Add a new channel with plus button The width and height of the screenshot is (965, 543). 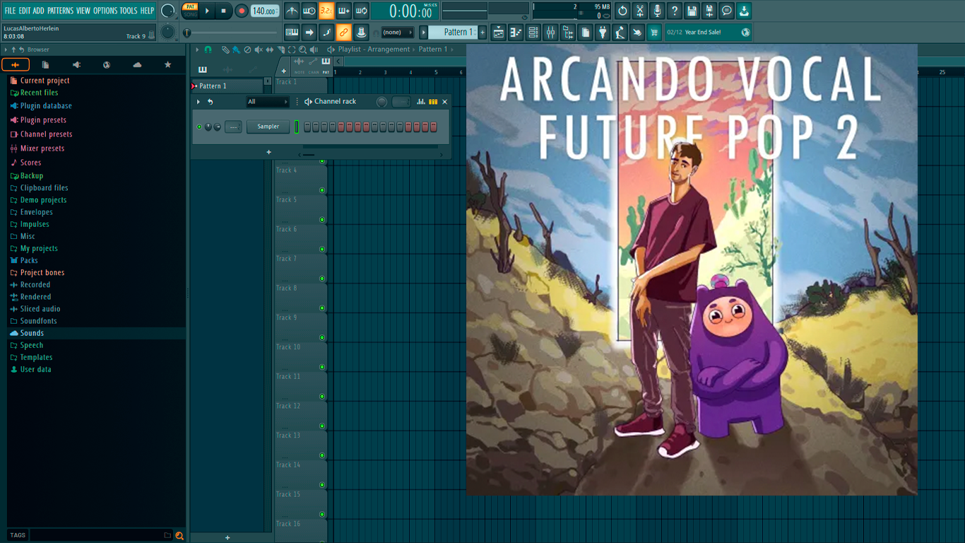coord(268,152)
